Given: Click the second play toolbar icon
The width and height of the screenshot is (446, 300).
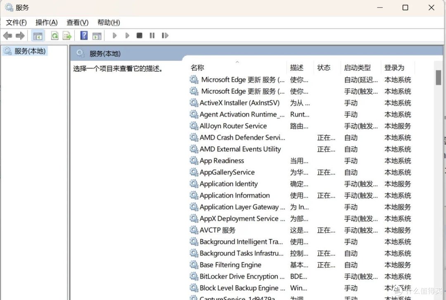Looking at the screenshot, I should (127, 35).
